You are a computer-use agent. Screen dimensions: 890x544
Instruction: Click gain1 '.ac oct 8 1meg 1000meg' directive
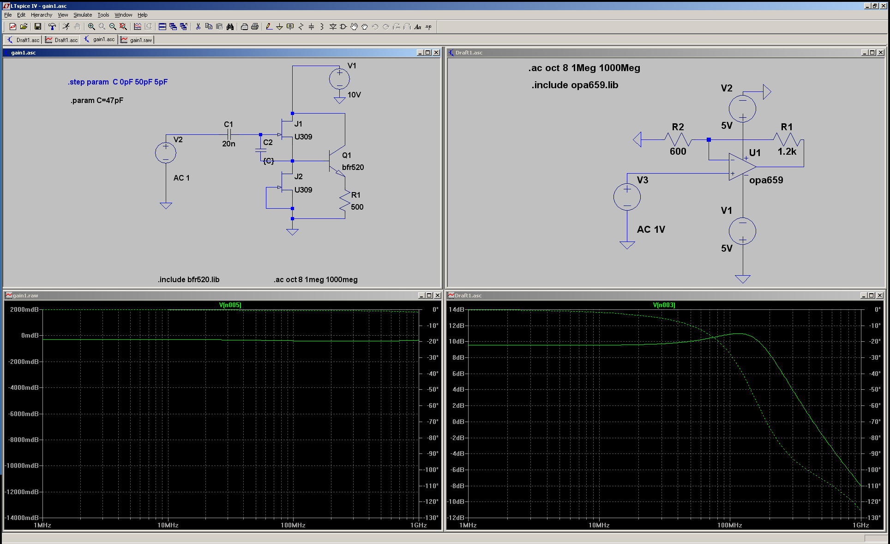pos(315,279)
